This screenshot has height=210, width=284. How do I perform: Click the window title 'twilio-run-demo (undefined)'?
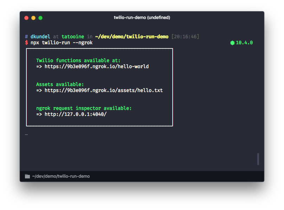pos(142,18)
